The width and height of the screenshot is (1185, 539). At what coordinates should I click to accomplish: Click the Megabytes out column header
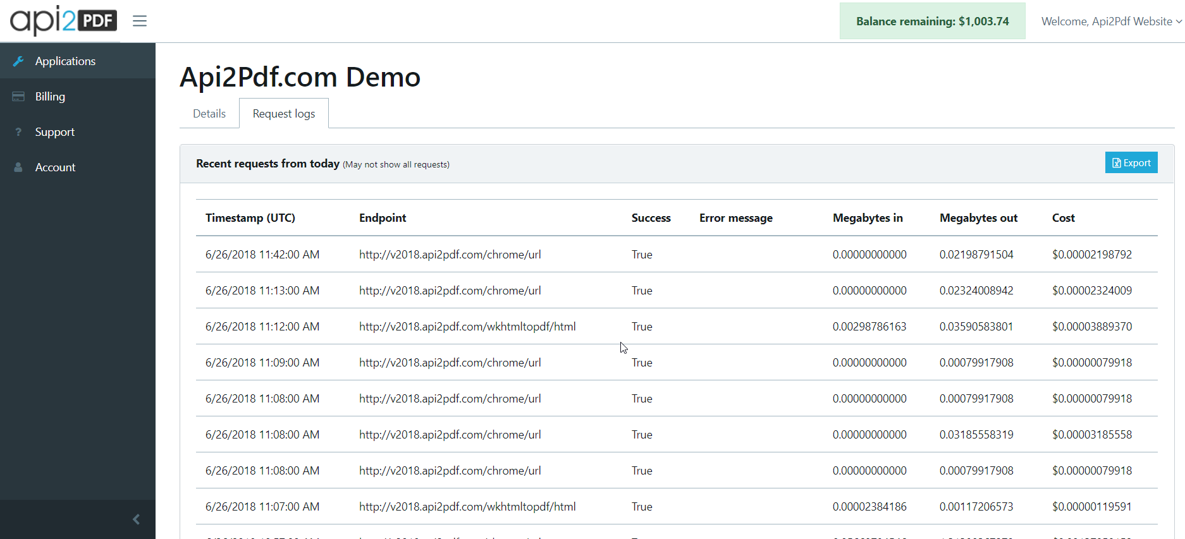[979, 218]
